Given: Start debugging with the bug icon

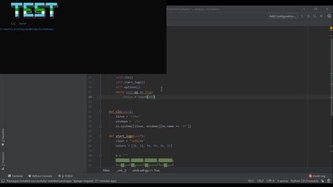Looking at the screenshot, I should click(309, 16).
